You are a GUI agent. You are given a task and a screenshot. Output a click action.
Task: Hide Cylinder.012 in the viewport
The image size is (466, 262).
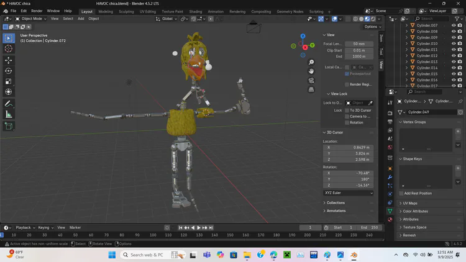point(454,55)
